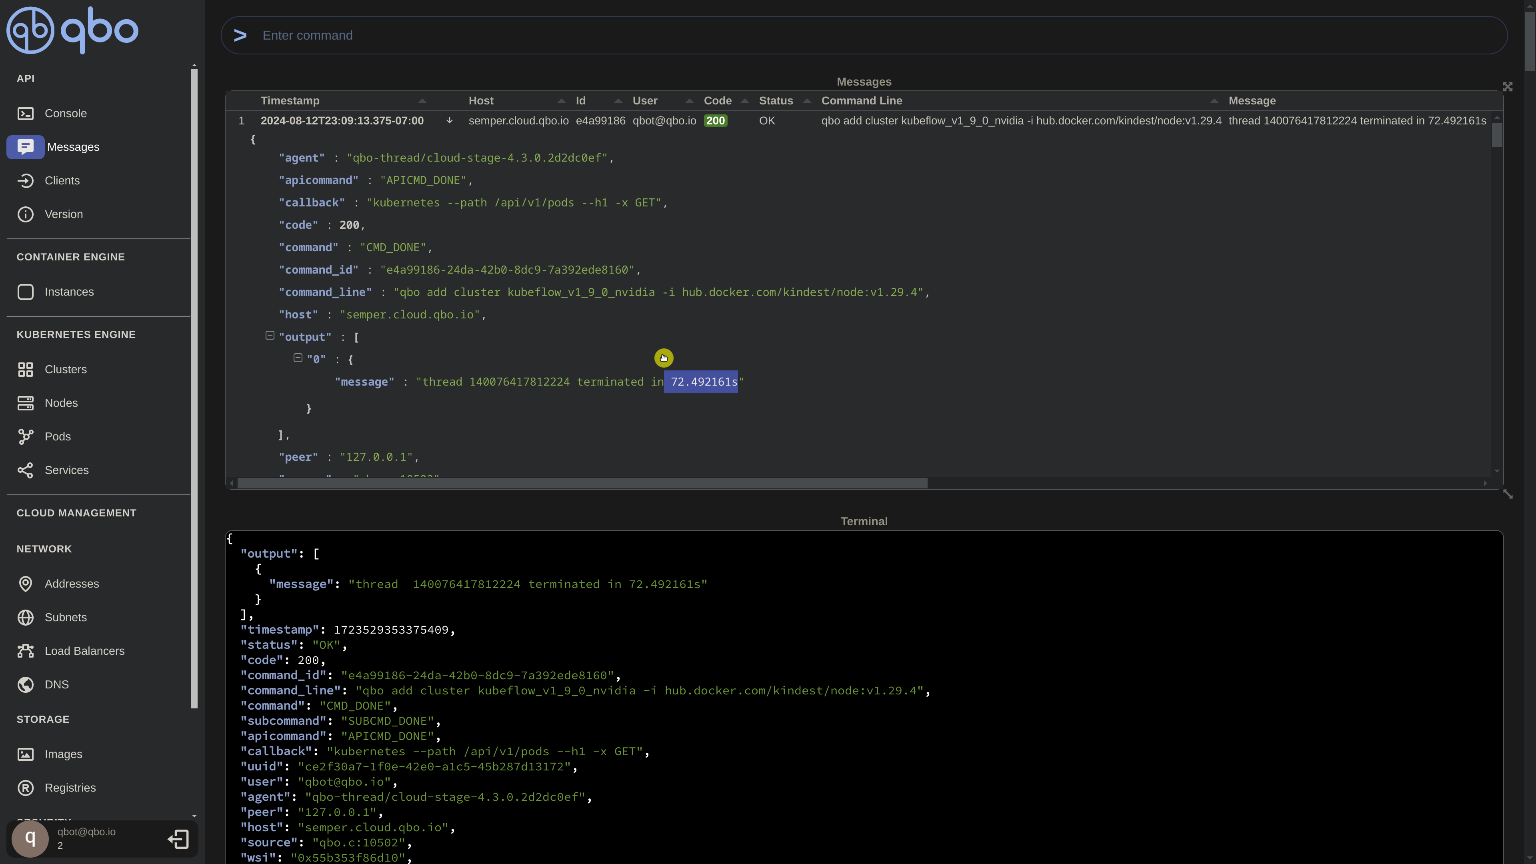Click the logout icon beside qbot@qbo.io
Viewport: 1536px width, 864px height.
coord(178,839)
